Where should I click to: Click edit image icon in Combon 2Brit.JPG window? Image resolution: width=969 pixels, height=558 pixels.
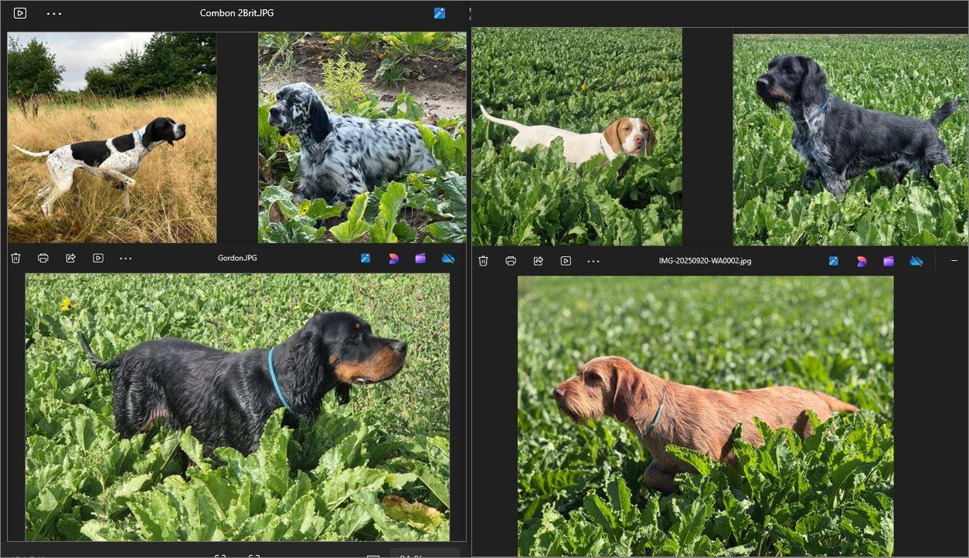pos(440,13)
